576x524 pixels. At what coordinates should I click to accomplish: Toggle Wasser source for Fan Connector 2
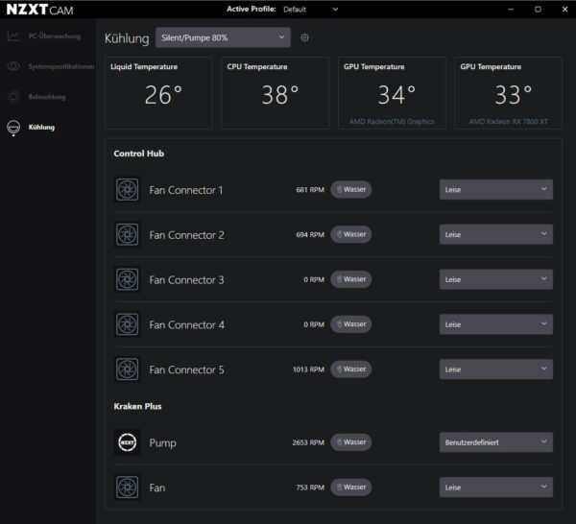click(x=351, y=234)
